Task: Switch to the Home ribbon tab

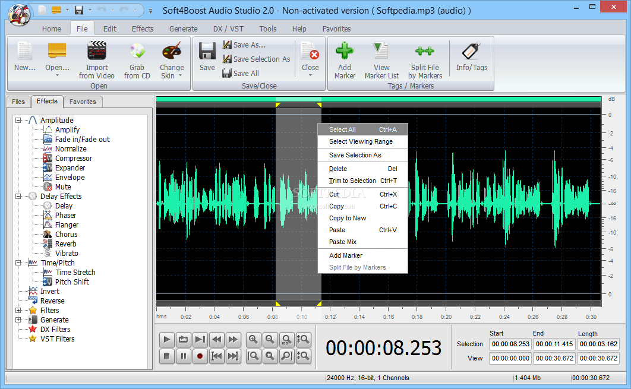Action: 52,29
